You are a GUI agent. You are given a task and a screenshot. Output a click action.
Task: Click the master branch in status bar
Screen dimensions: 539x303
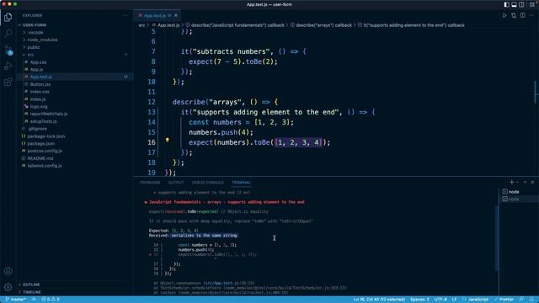[15, 300]
